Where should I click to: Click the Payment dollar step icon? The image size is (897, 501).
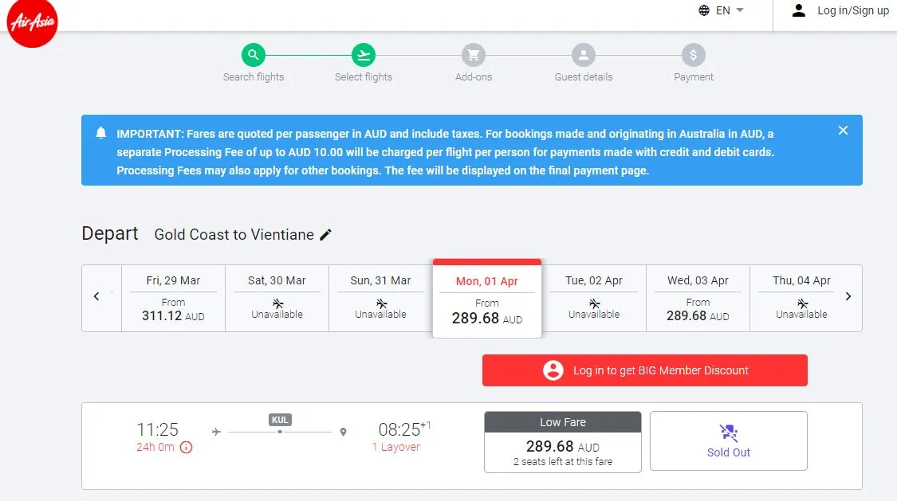point(694,55)
